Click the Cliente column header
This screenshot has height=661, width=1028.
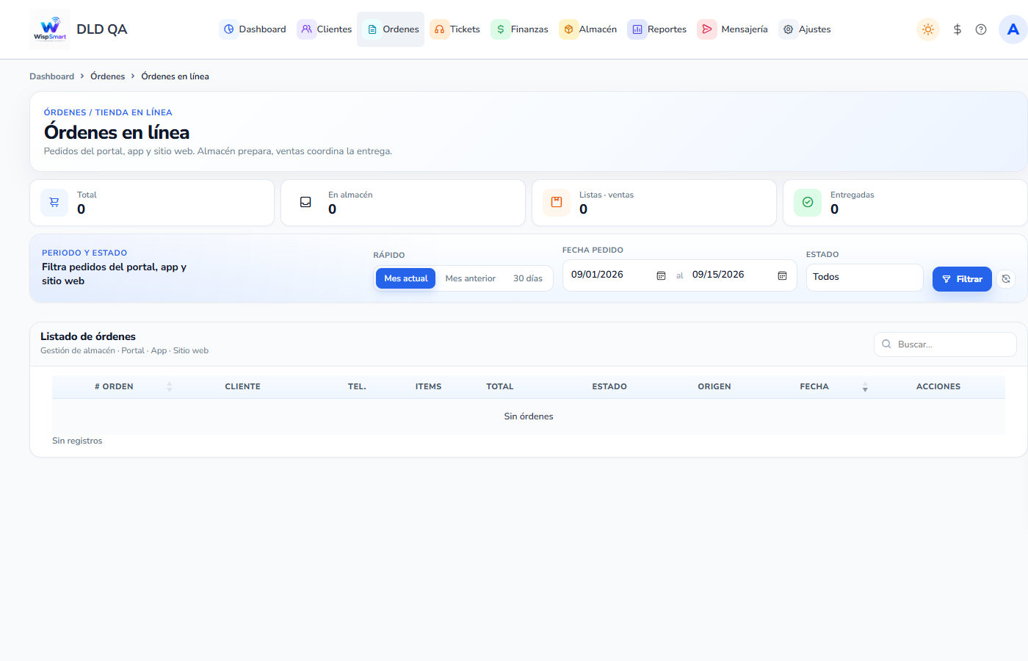point(243,386)
